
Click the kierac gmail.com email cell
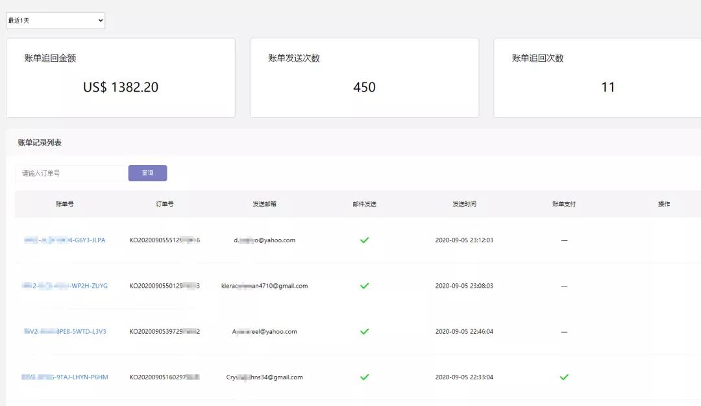[x=264, y=286]
